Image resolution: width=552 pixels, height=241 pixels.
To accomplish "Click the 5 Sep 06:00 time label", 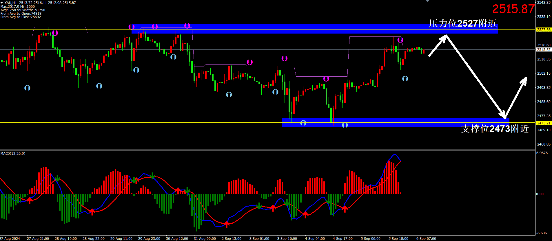I will [371, 238].
